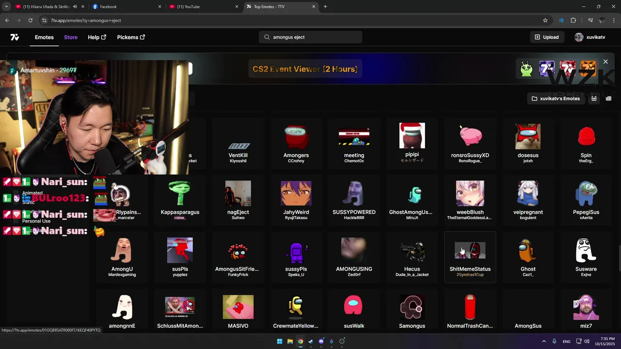Click the Upload button
This screenshot has height=349, width=621.
[547, 37]
